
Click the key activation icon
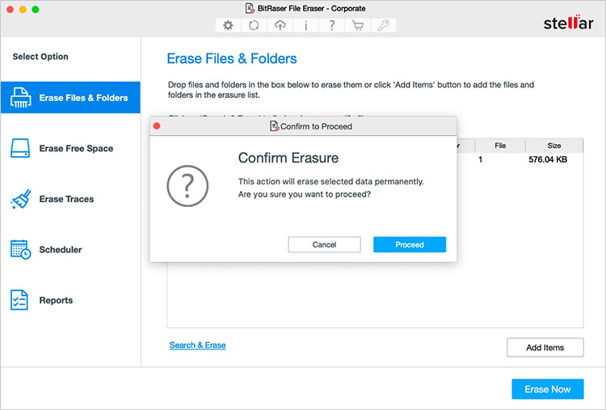(x=383, y=26)
